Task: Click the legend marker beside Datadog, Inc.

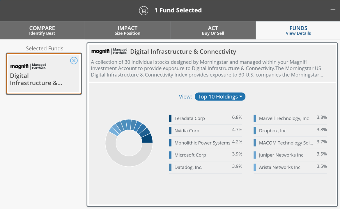Action: coord(170,167)
